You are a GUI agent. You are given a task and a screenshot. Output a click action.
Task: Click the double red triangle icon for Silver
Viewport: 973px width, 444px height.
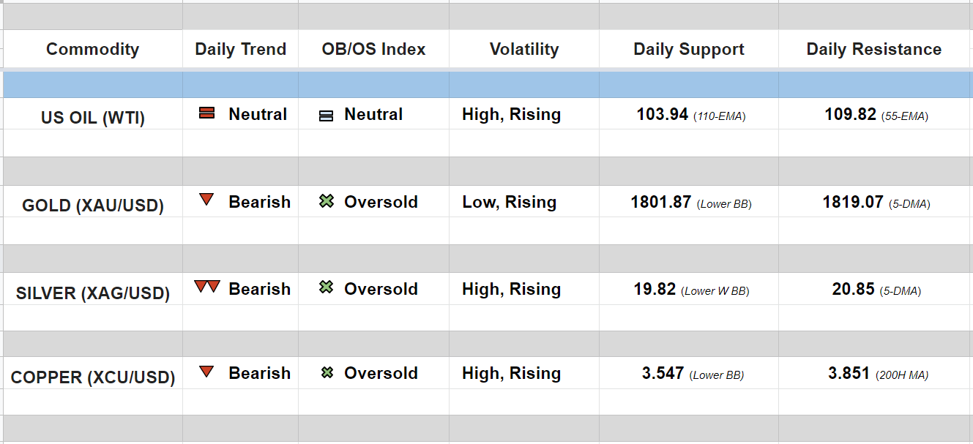pyautogui.click(x=207, y=287)
